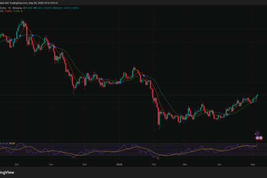Open the left US flag economic event
This screenshot has width=267, height=178.
pyautogui.click(x=257, y=138)
